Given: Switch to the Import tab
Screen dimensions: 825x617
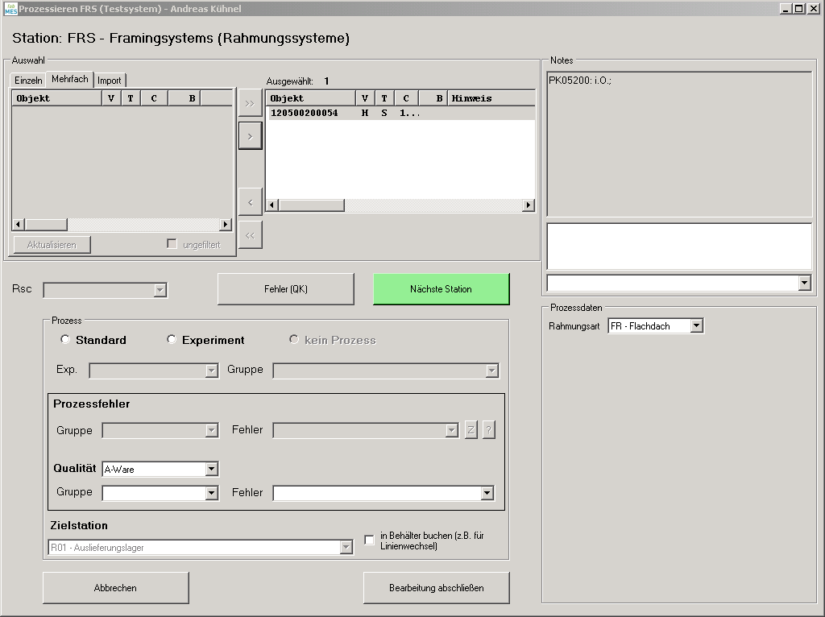Looking at the screenshot, I should [x=110, y=81].
